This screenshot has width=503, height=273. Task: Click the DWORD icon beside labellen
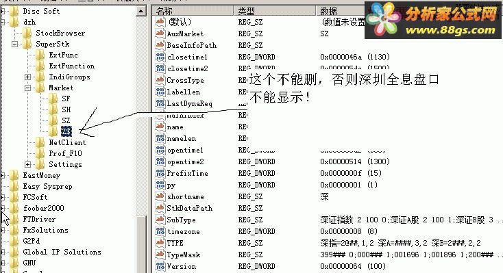[160, 92]
